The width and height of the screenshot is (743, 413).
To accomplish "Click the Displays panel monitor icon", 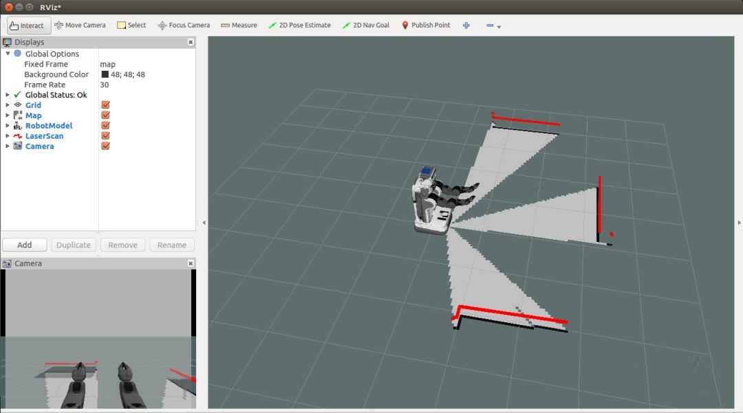I will click(x=7, y=42).
